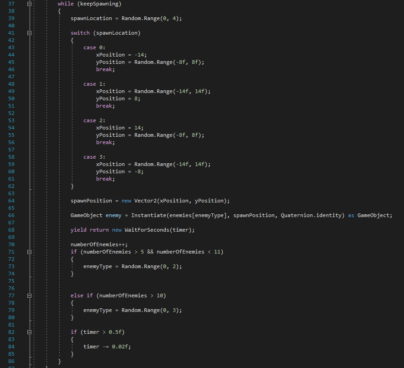Click the numberOfEnemies++ statement
Screen dimensions: 404x368
tap(95, 244)
